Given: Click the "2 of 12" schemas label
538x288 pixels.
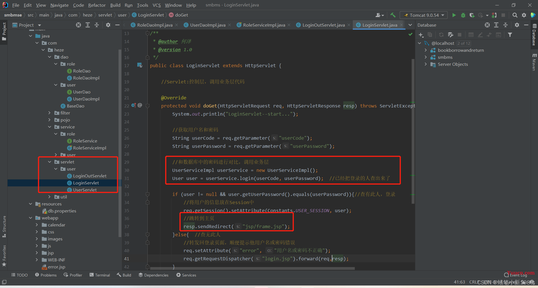Looking at the screenshot, I should pyautogui.click(x=464, y=43).
